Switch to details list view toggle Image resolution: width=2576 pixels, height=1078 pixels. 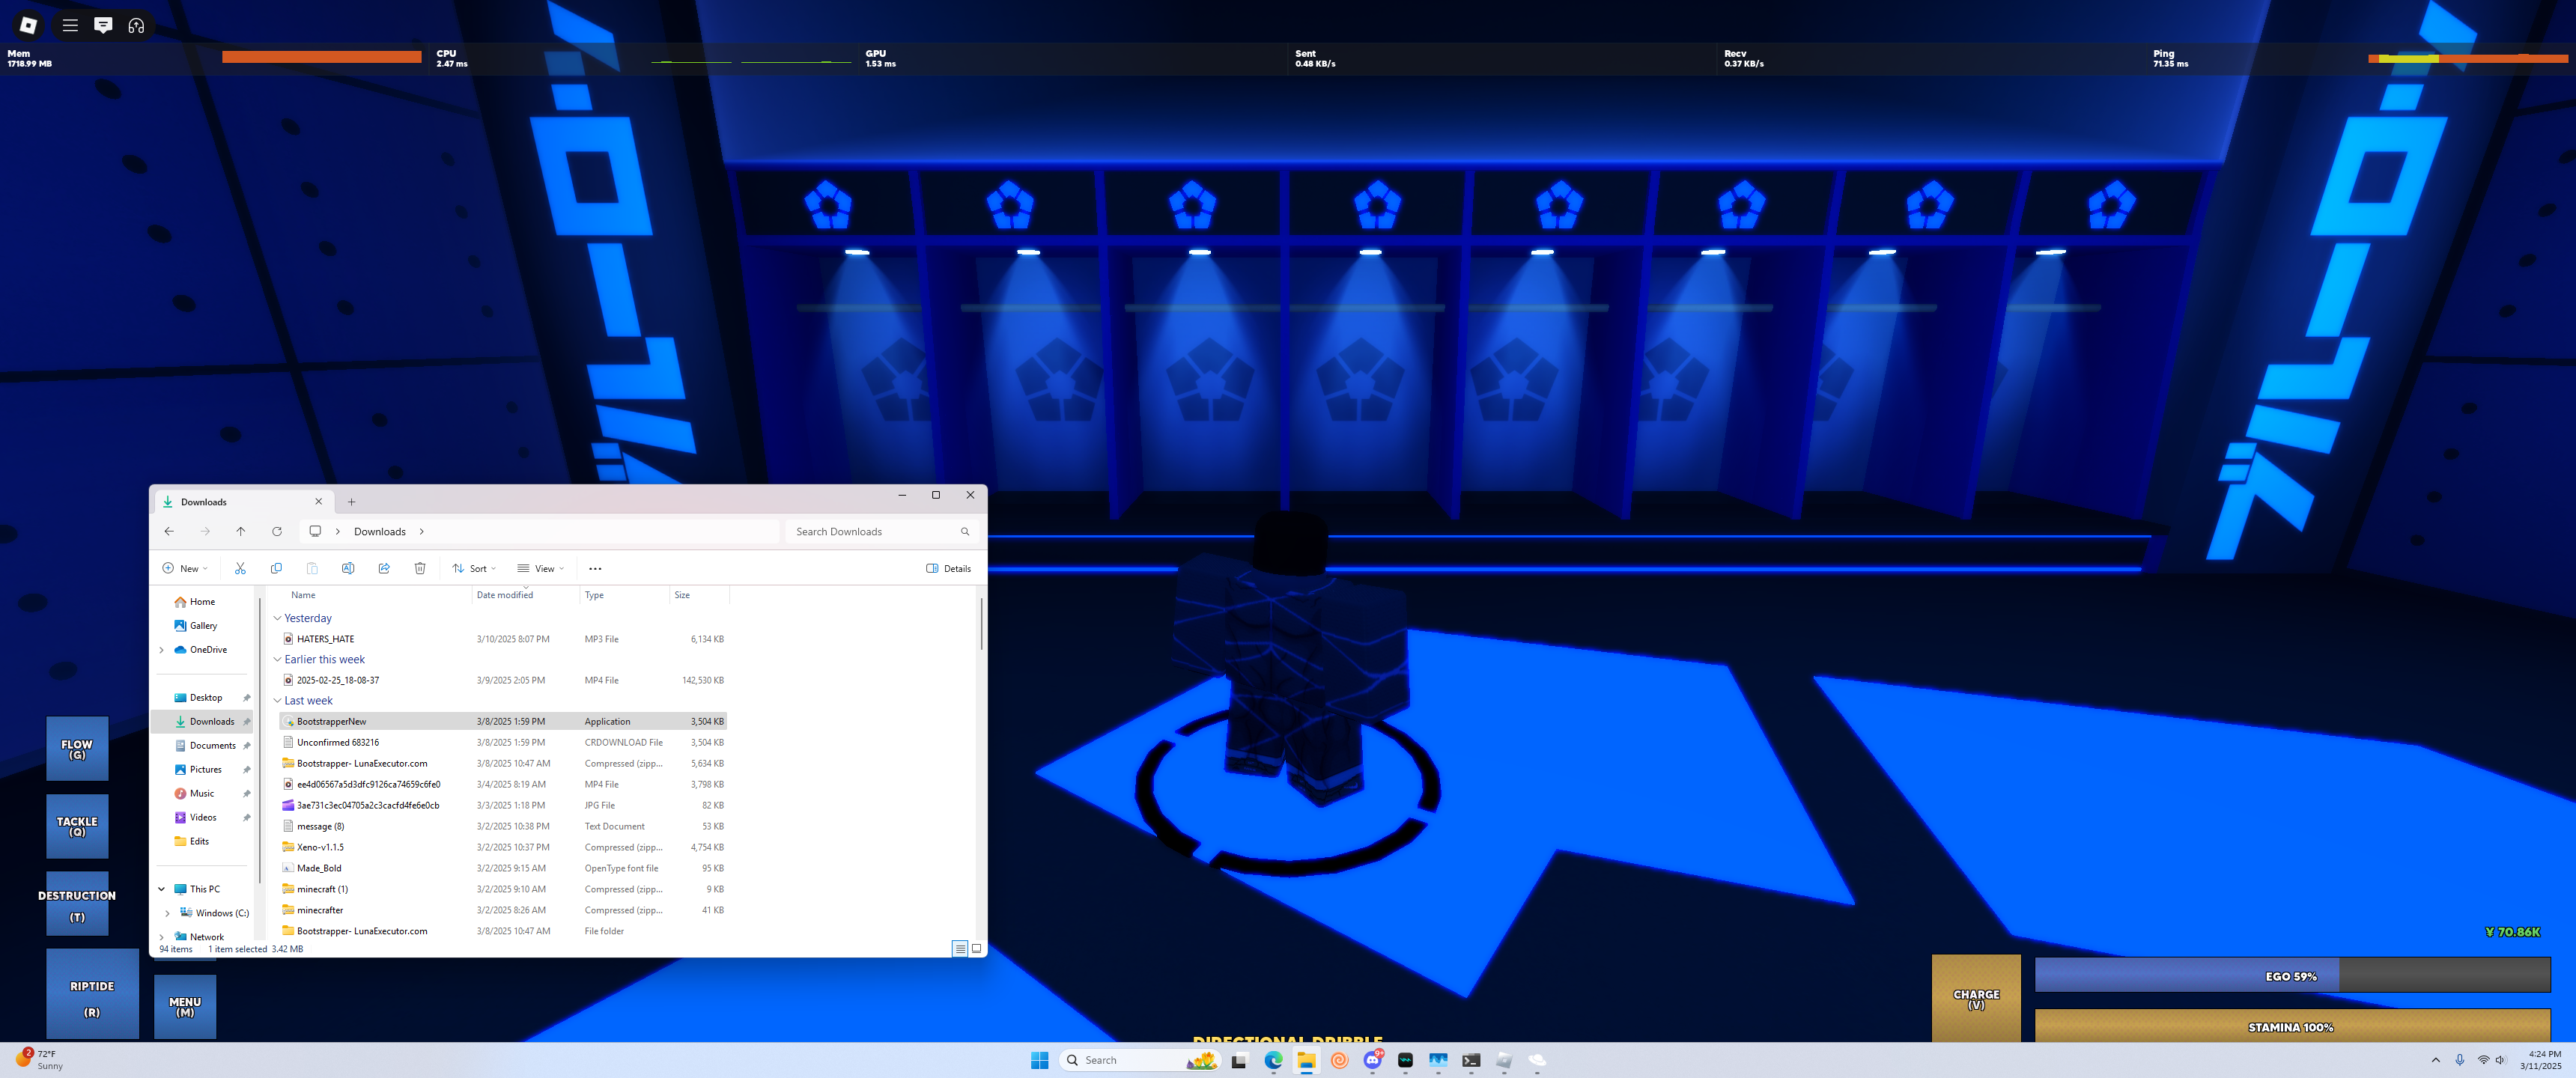coord(959,948)
